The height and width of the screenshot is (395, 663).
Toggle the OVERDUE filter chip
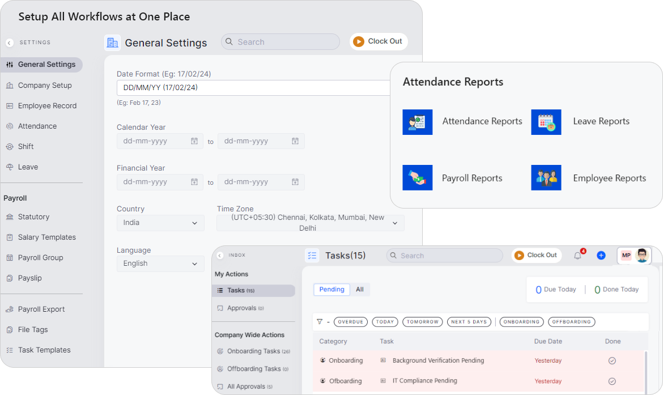click(350, 322)
